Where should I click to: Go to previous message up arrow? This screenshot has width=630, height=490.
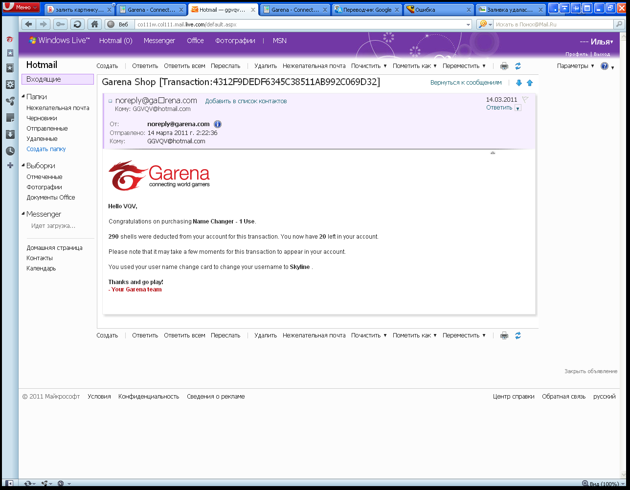click(530, 83)
